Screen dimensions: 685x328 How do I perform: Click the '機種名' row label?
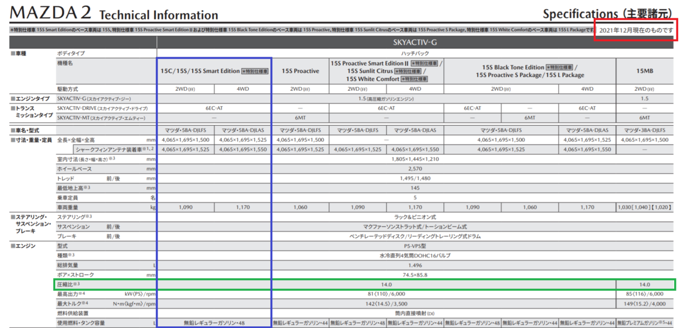66,63
